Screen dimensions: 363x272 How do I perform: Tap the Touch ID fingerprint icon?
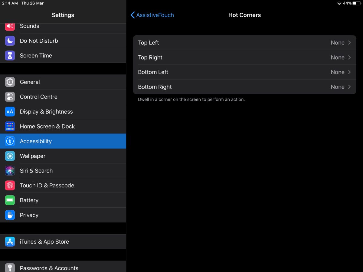point(10,186)
